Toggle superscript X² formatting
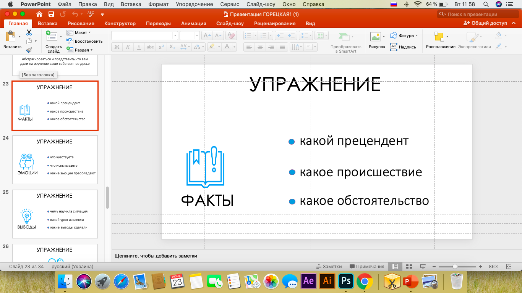The width and height of the screenshot is (522, 293). click(161, 47)
